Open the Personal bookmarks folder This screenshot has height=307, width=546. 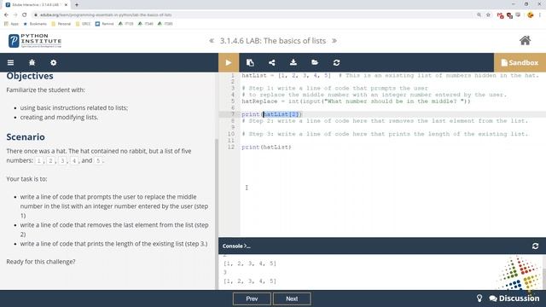click(61, 24)
